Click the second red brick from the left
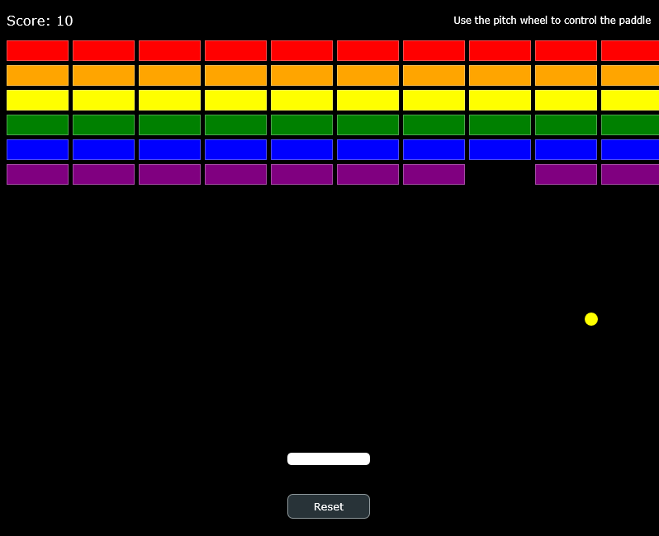The image size is (659, 536). point(103,50)
